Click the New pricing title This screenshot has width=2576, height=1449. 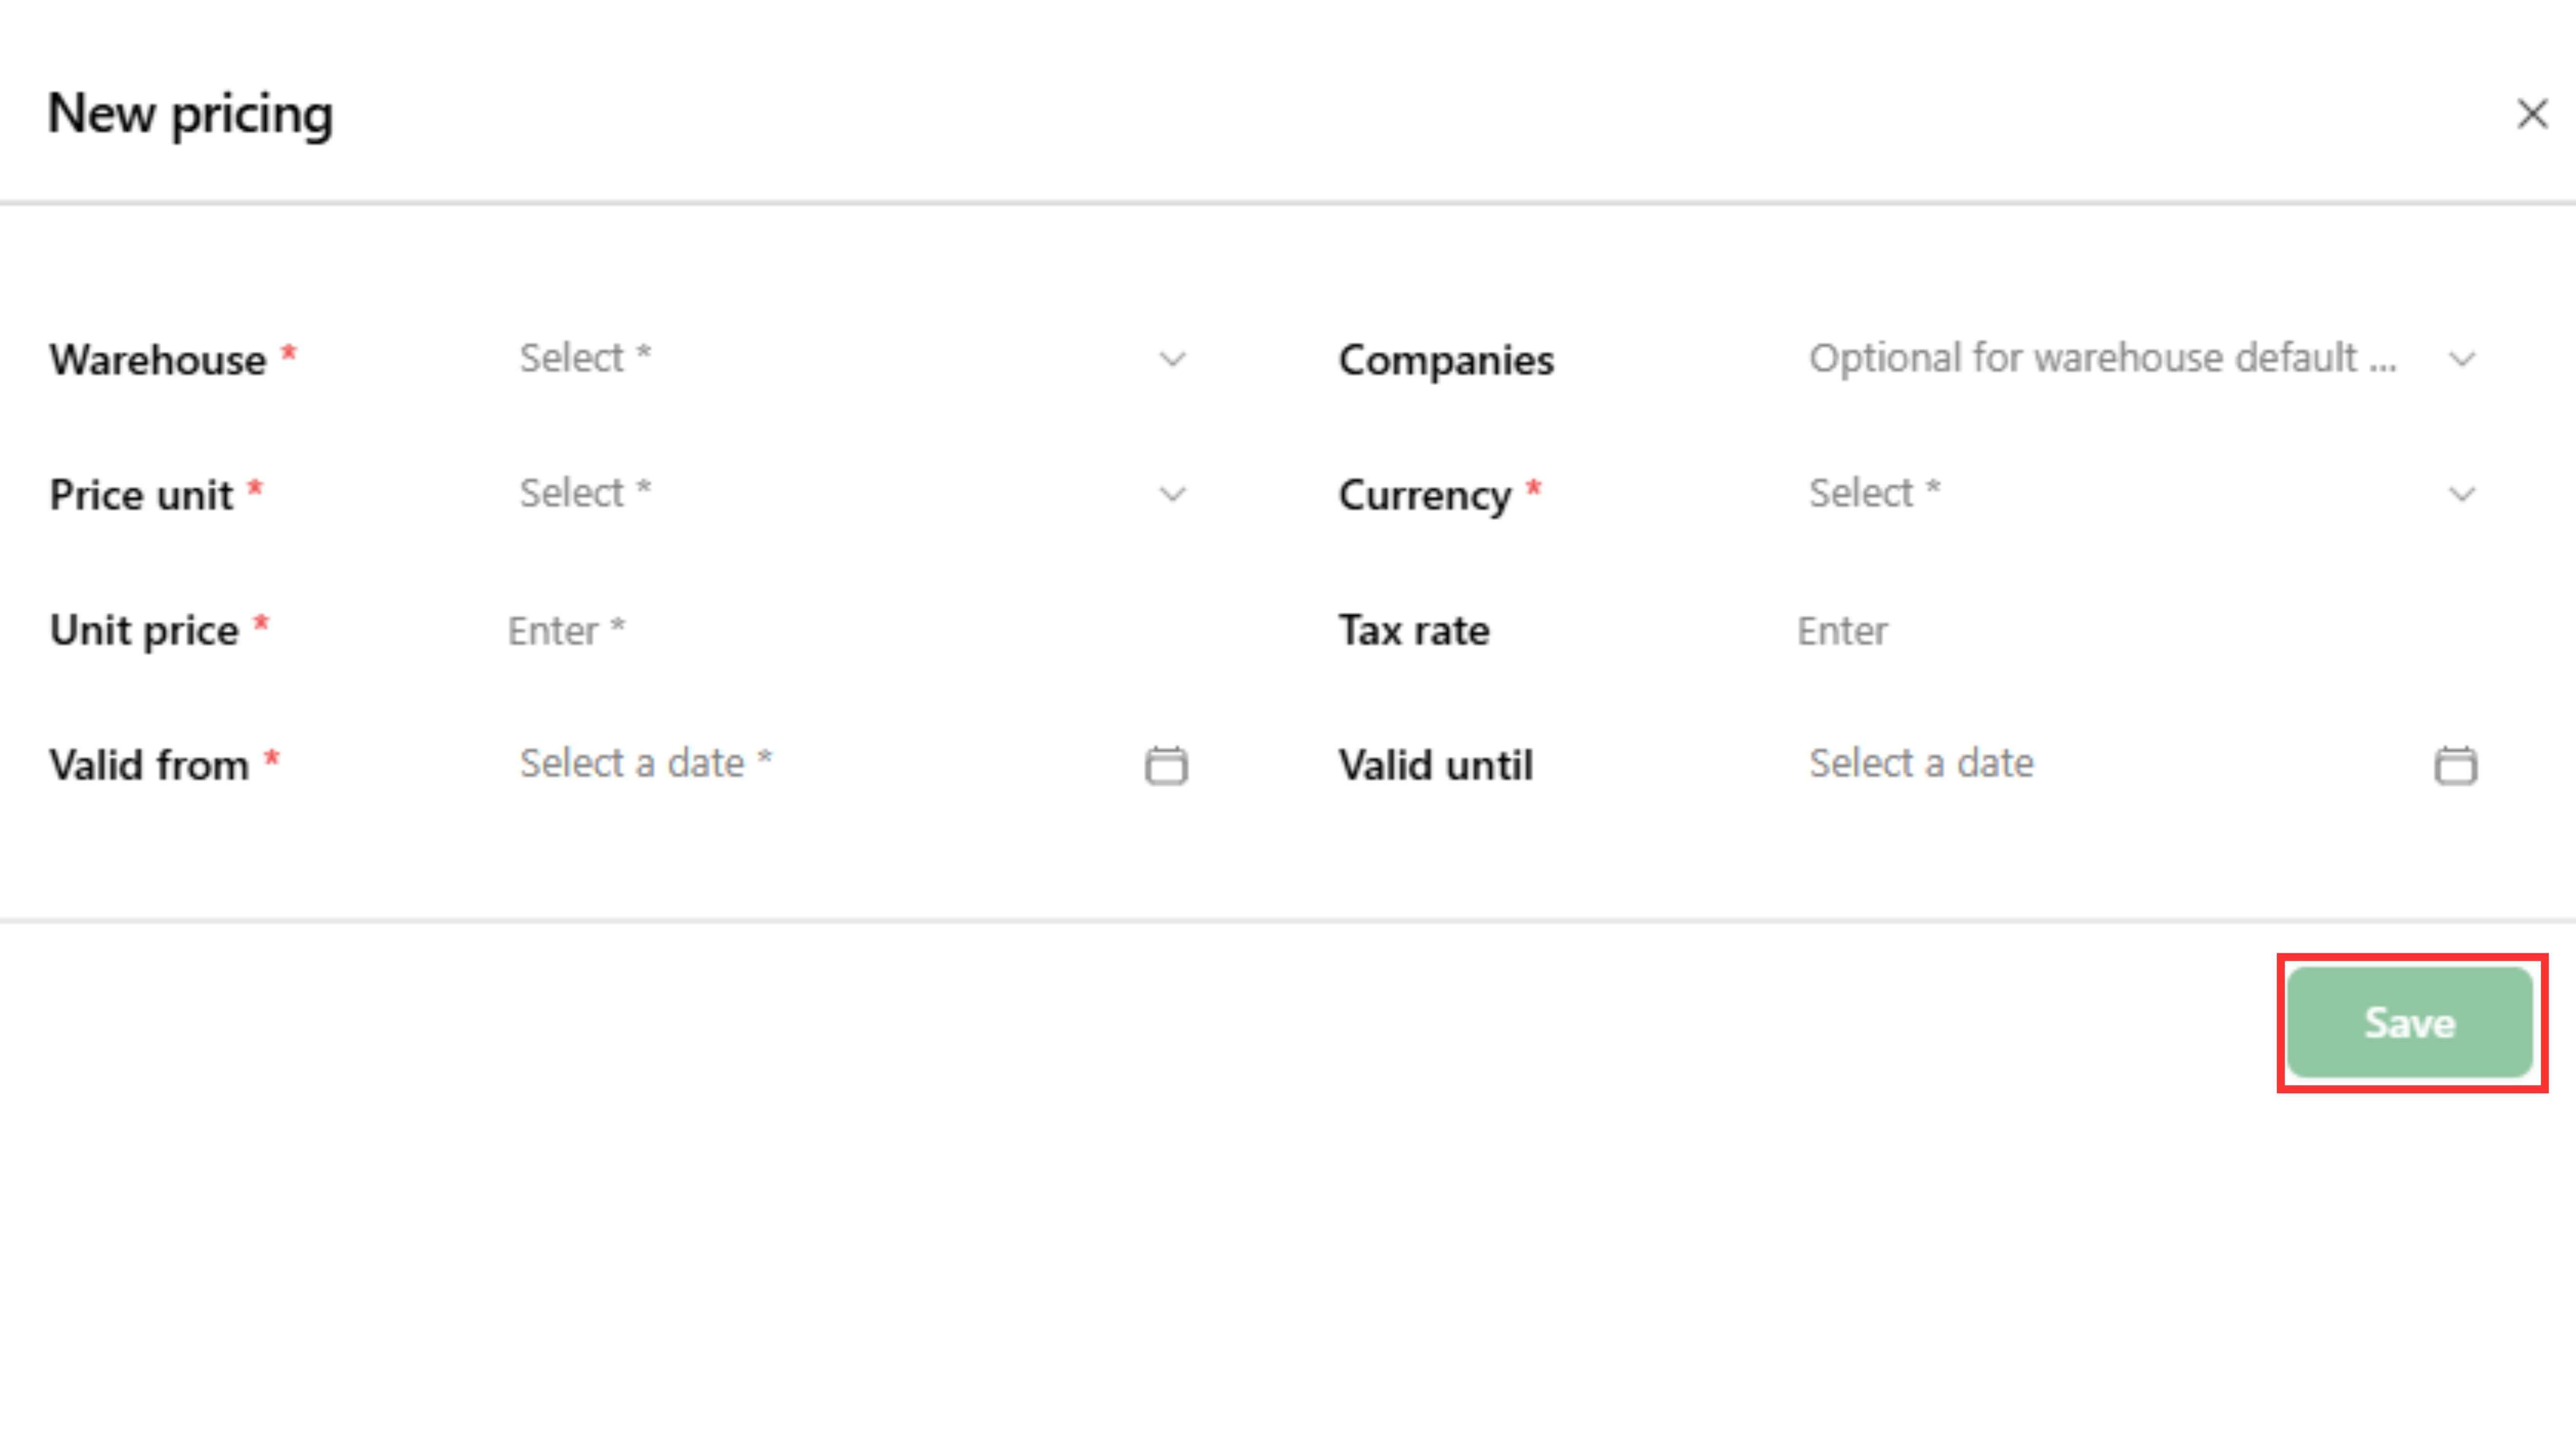[190, 114]
